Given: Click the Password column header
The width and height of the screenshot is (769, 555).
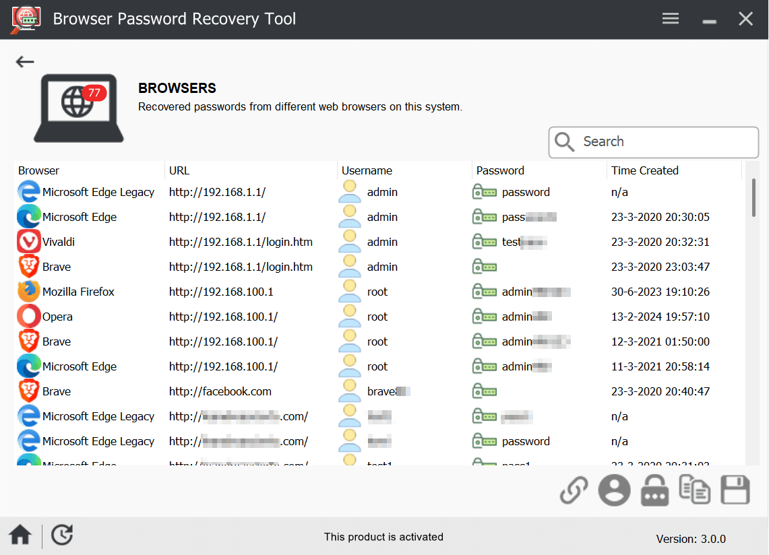Looking at the screenshot, I should 500,170.
